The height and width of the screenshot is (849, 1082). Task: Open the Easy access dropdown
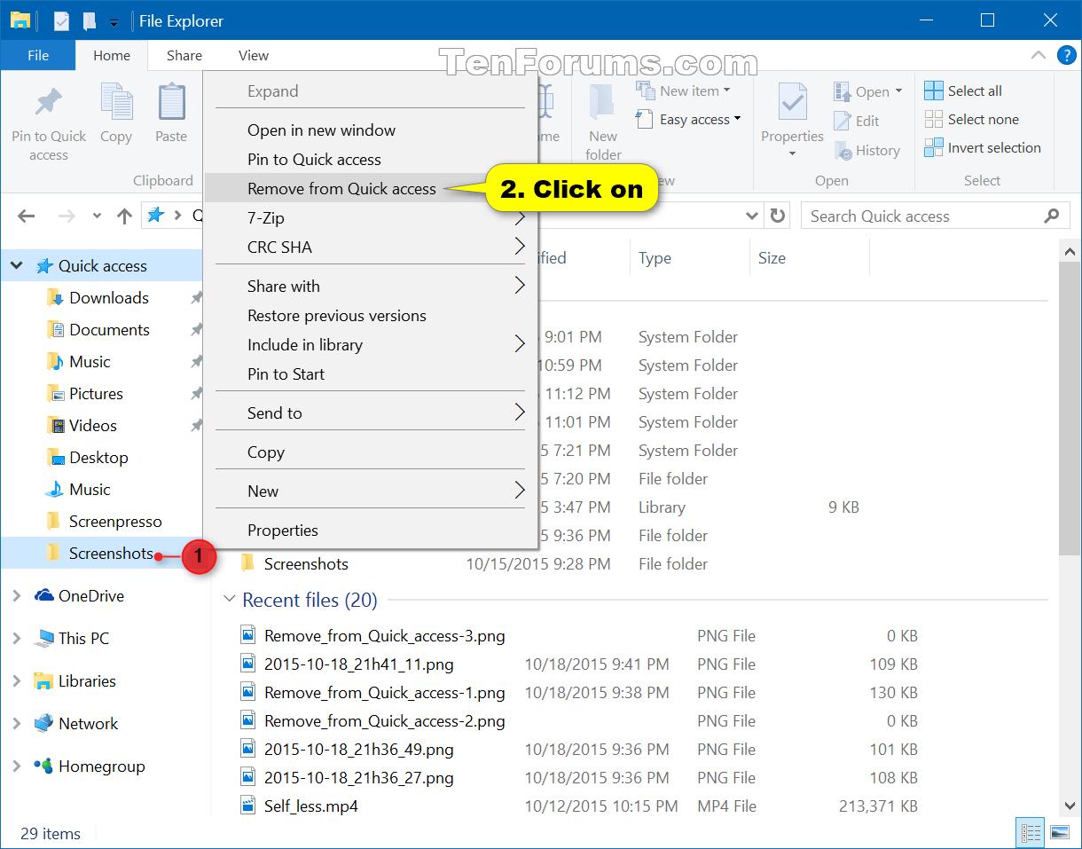tap(688, 119)
